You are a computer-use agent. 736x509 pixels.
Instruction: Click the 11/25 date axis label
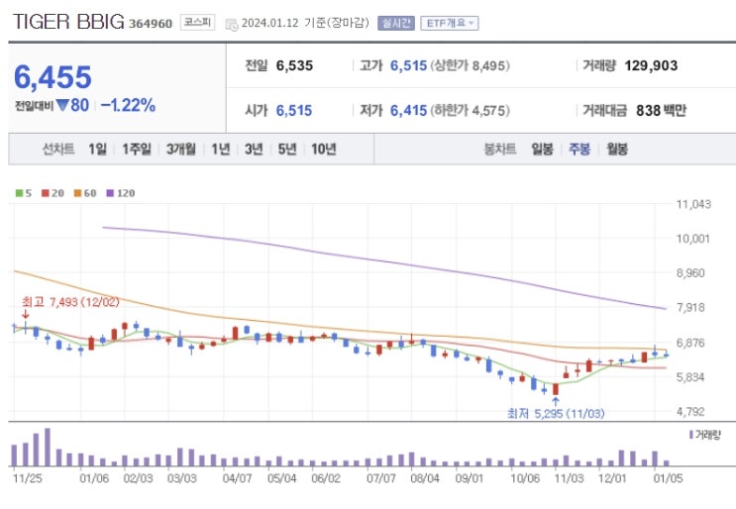tap(27, 478)
